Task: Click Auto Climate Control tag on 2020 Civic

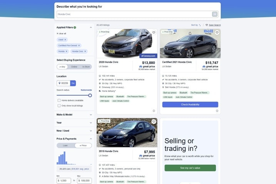Action: coord(120,101)
